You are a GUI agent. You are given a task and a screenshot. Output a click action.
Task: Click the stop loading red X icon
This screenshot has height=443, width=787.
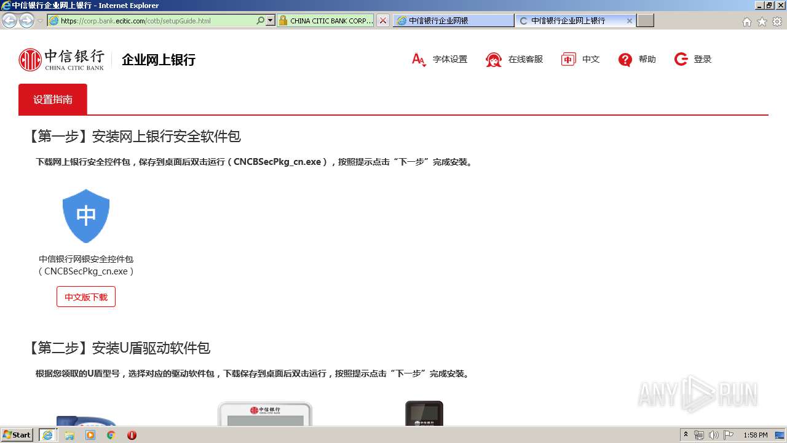[382, 20]
